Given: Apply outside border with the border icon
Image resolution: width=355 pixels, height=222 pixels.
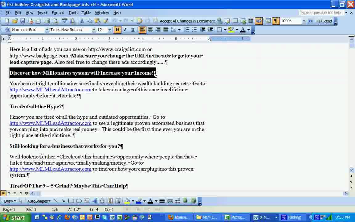Looking at the screenshot, I should click(219, 30).
